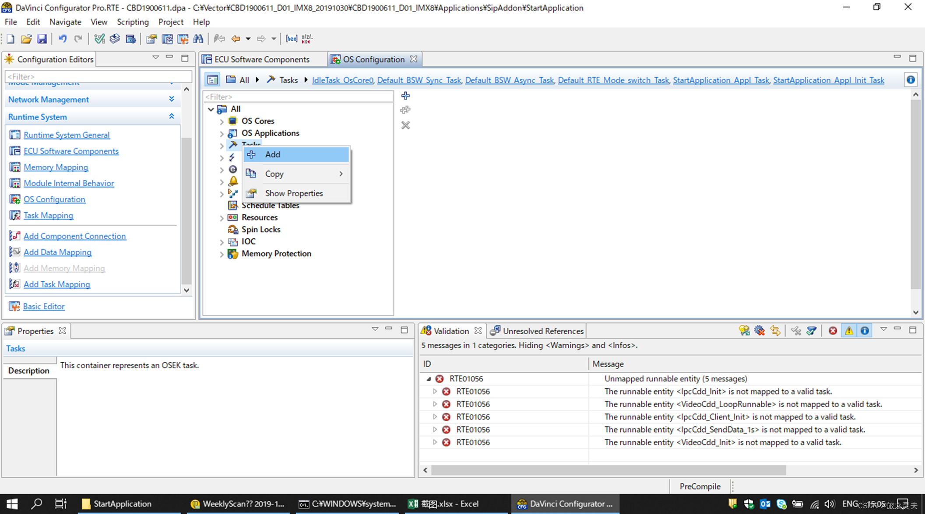Click the Validation horizontal scrollbar thumb

(608, 470)
